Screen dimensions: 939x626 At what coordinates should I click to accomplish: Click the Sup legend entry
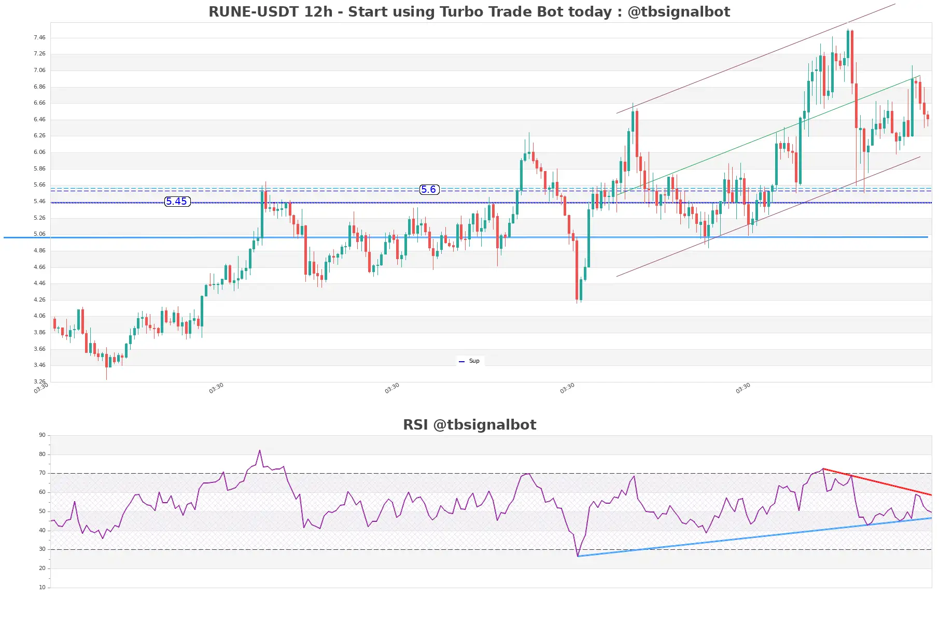tap(470, 361)
